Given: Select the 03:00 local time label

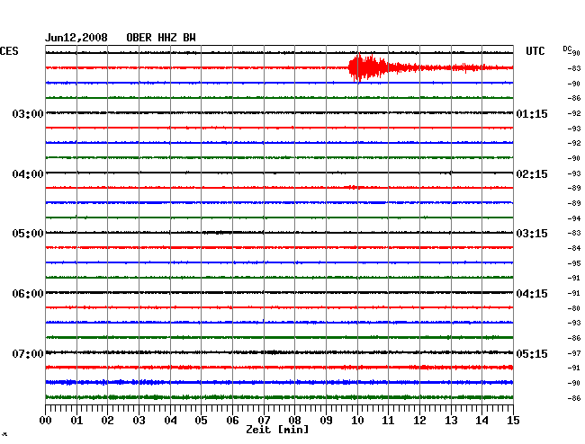Looking at the screenshot, I should pyautogui.click(x=28, y=114).
